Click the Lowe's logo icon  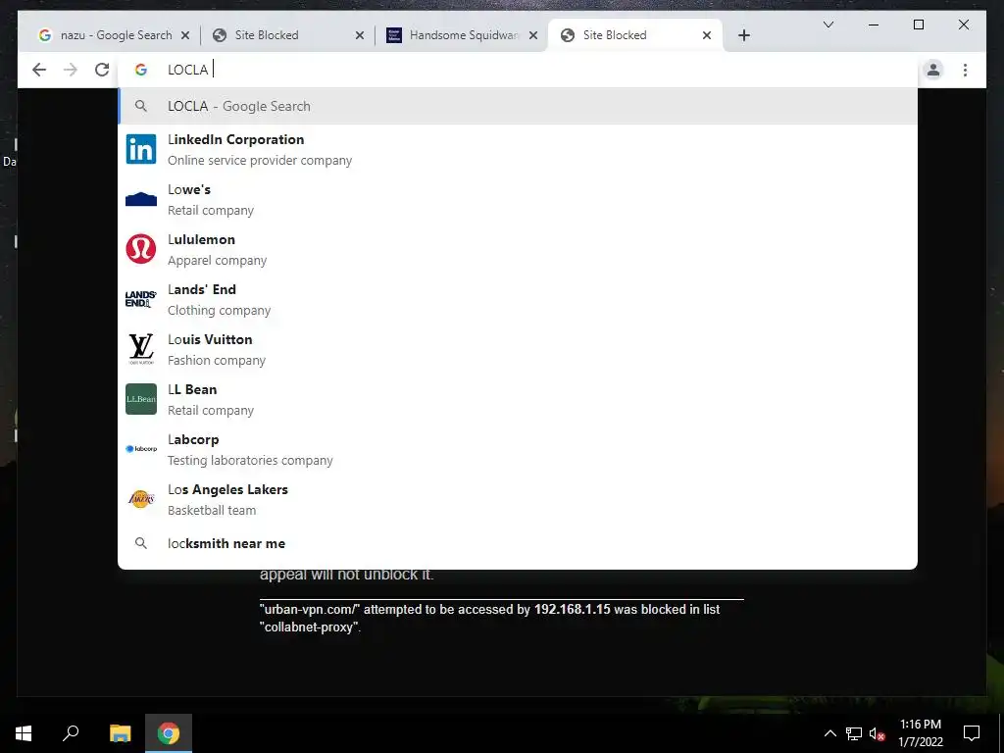pos(141,199)
